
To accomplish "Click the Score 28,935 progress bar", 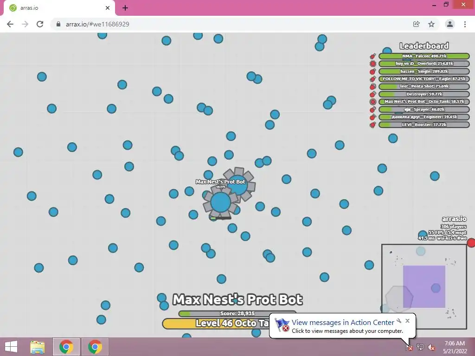I will tap(237, 313).
